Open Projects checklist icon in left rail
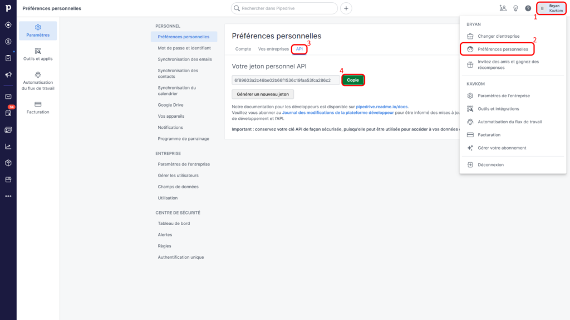The image size is (570, 320). coord(8,58)
